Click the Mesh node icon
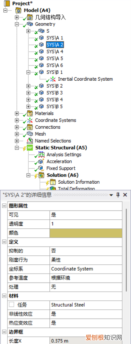The width and height of the screenshot is (131, 344). (x=30, y=134)
